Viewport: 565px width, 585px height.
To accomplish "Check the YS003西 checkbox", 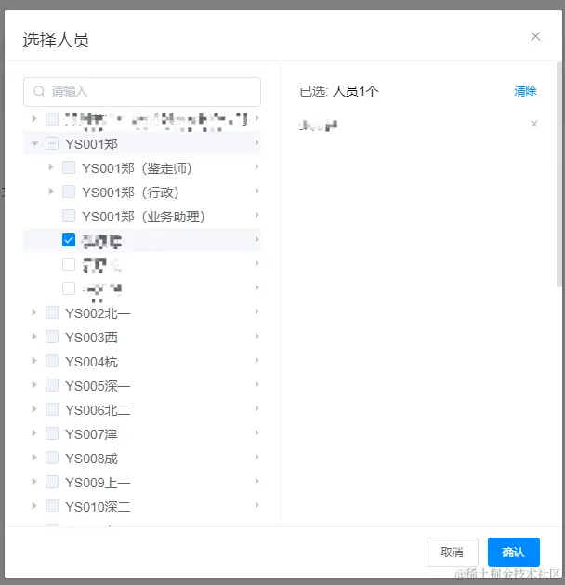I will [52, 337].
